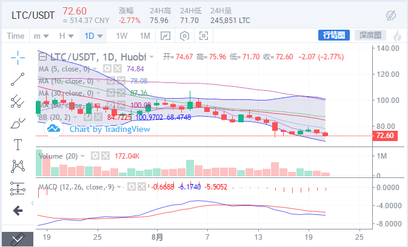Click the 172.04K volume value
Viewport: 408px width, 247px height.
[127, 156]
